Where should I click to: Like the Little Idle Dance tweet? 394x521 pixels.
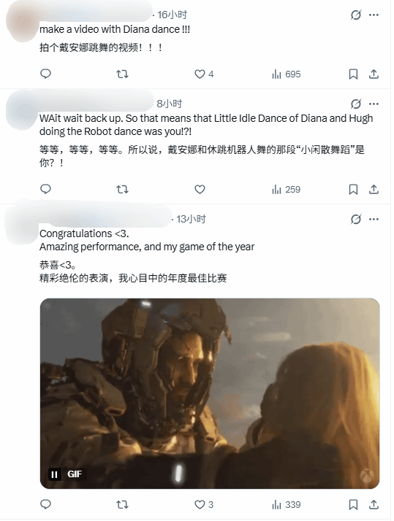[200, 190]
